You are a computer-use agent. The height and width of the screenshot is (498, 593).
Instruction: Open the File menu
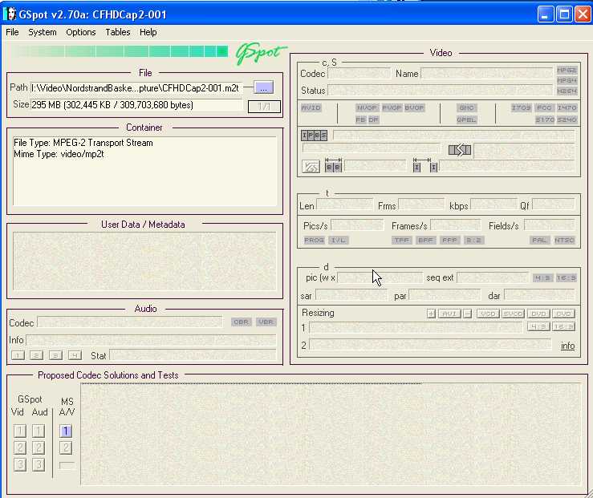tap(12, 32)
